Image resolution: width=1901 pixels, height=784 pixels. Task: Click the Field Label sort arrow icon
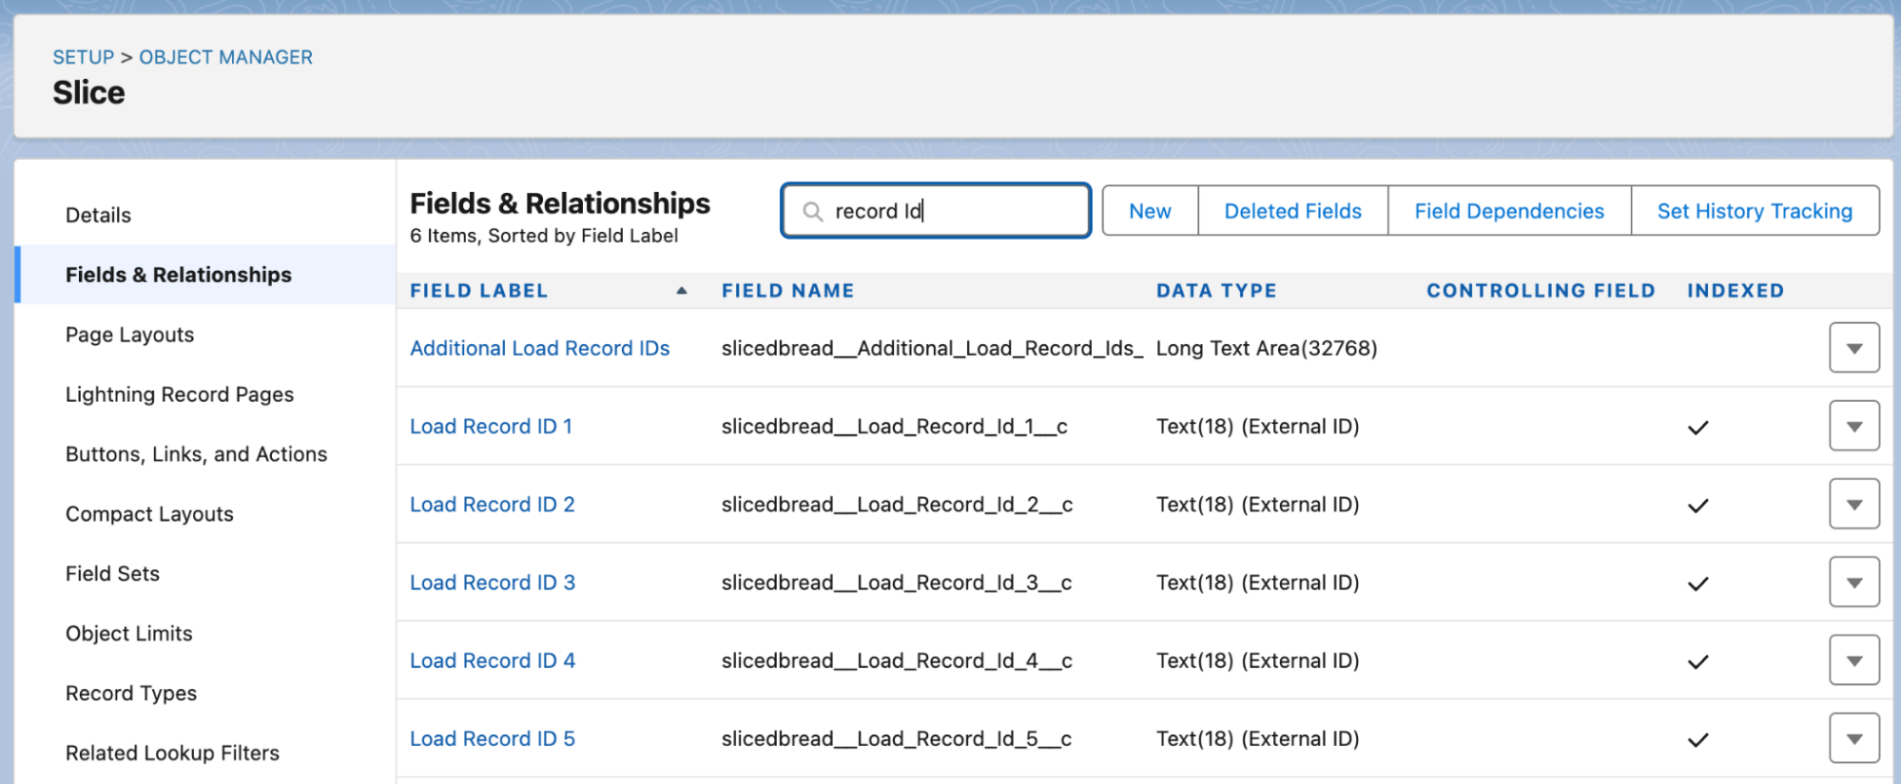pos(681,291)
